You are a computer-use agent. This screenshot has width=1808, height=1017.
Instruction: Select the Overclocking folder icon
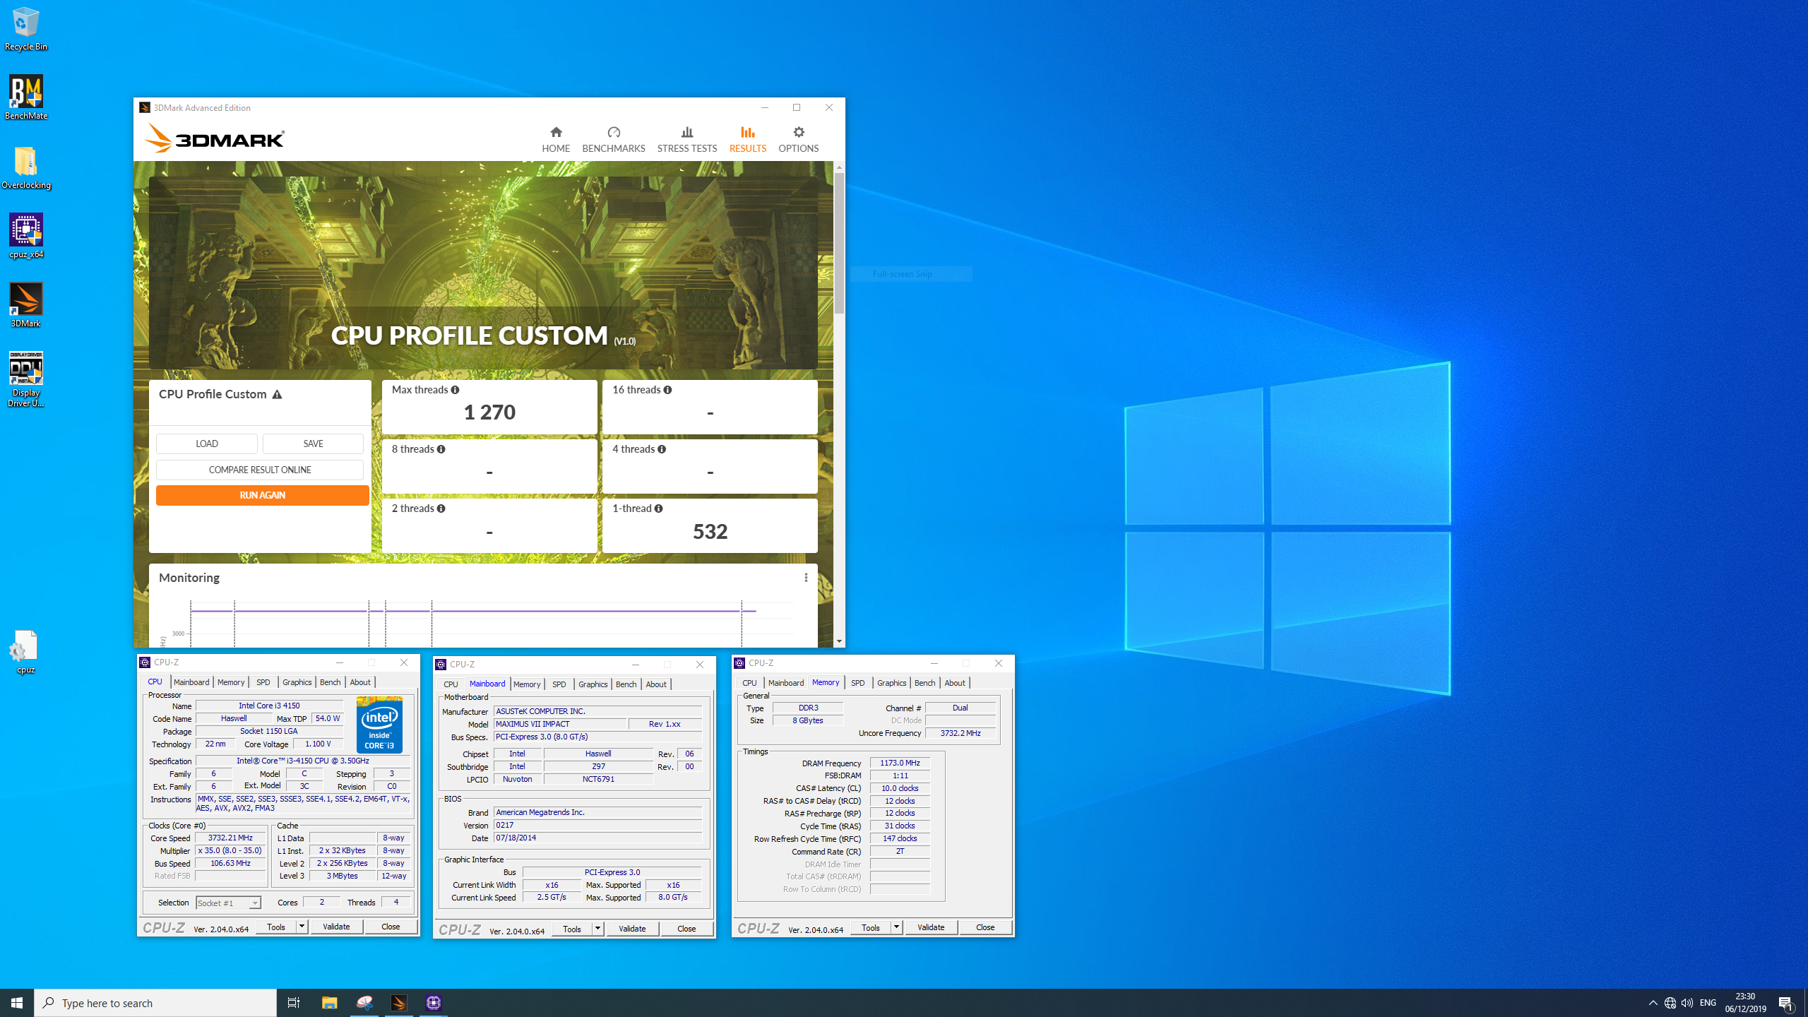26,167
